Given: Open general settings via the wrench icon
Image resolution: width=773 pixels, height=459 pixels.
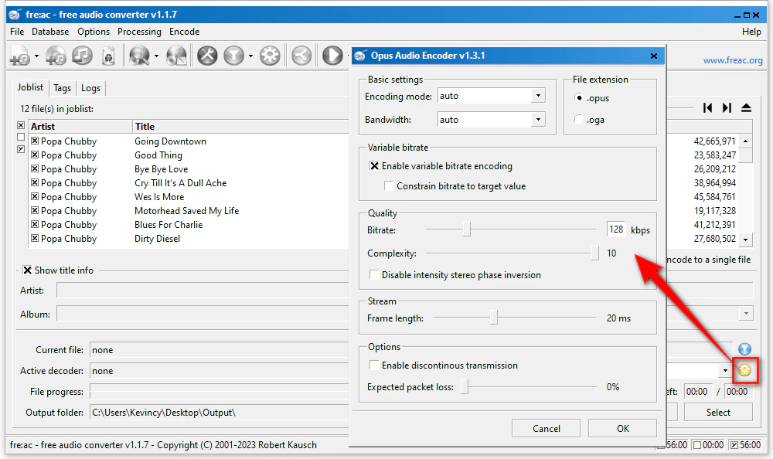Looking at the screenshot, I should point(207,56).
